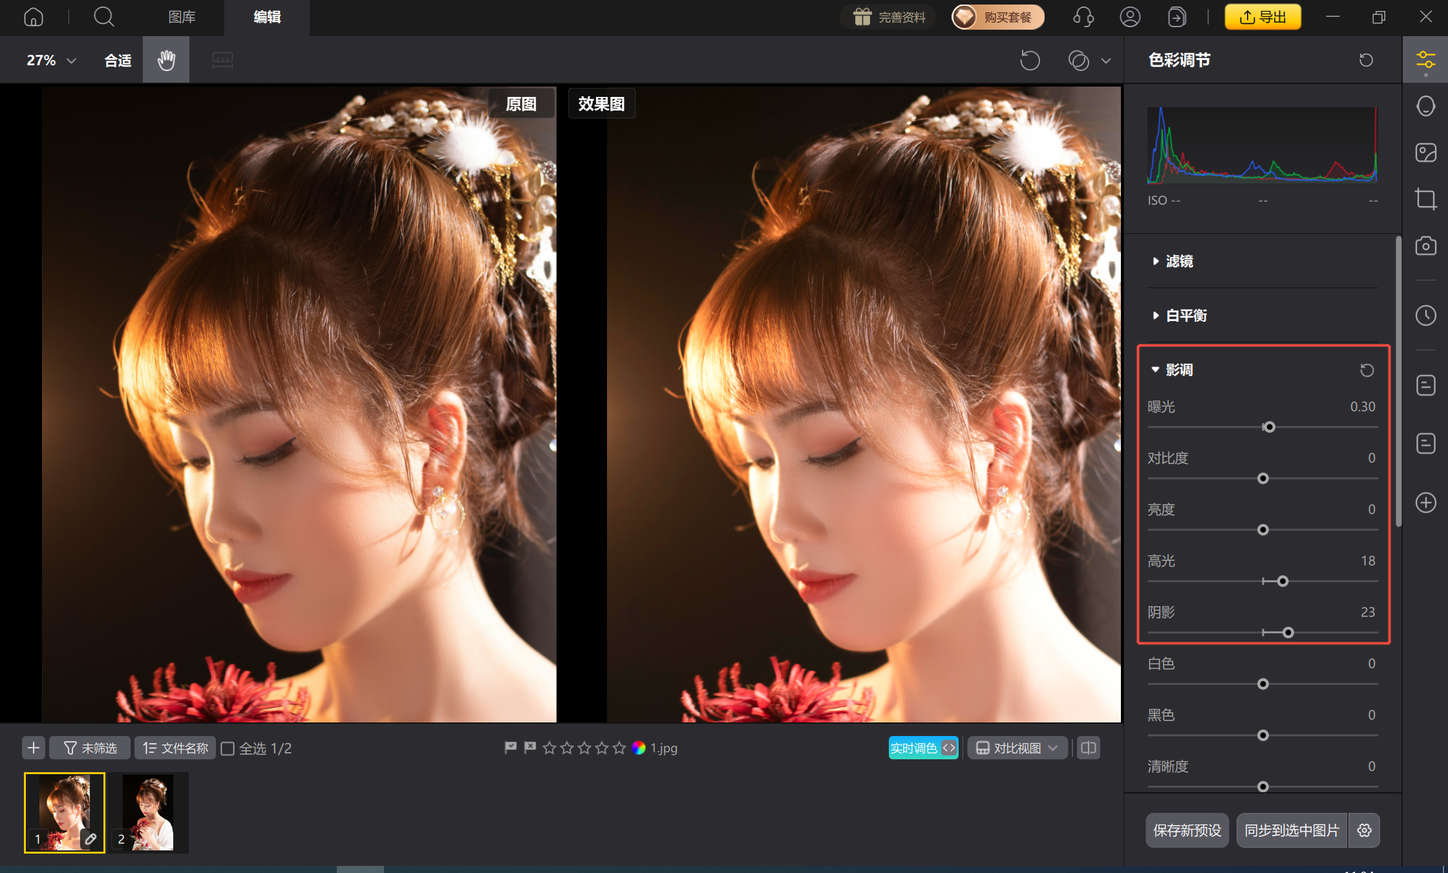This screenshot has width=1448, height=873.
Task: Switch to the 图库 tab
Action: tap(182, 17)
